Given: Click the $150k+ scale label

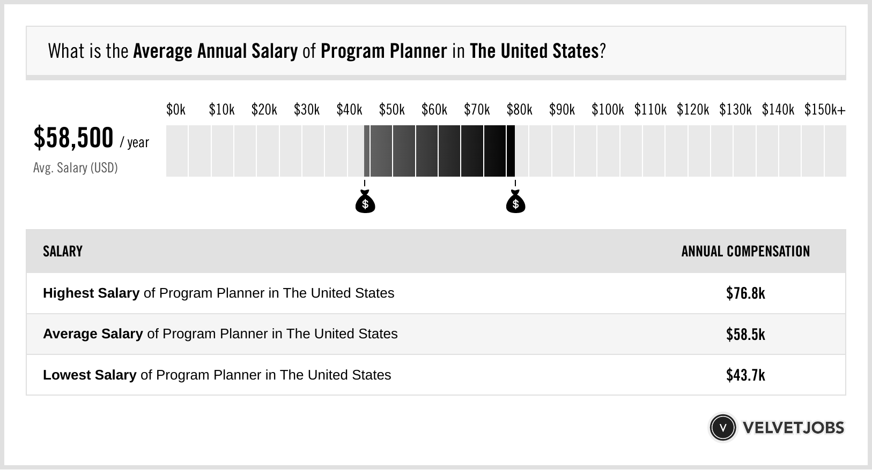Looking at the screenshot, I should [x=825, y=110].
